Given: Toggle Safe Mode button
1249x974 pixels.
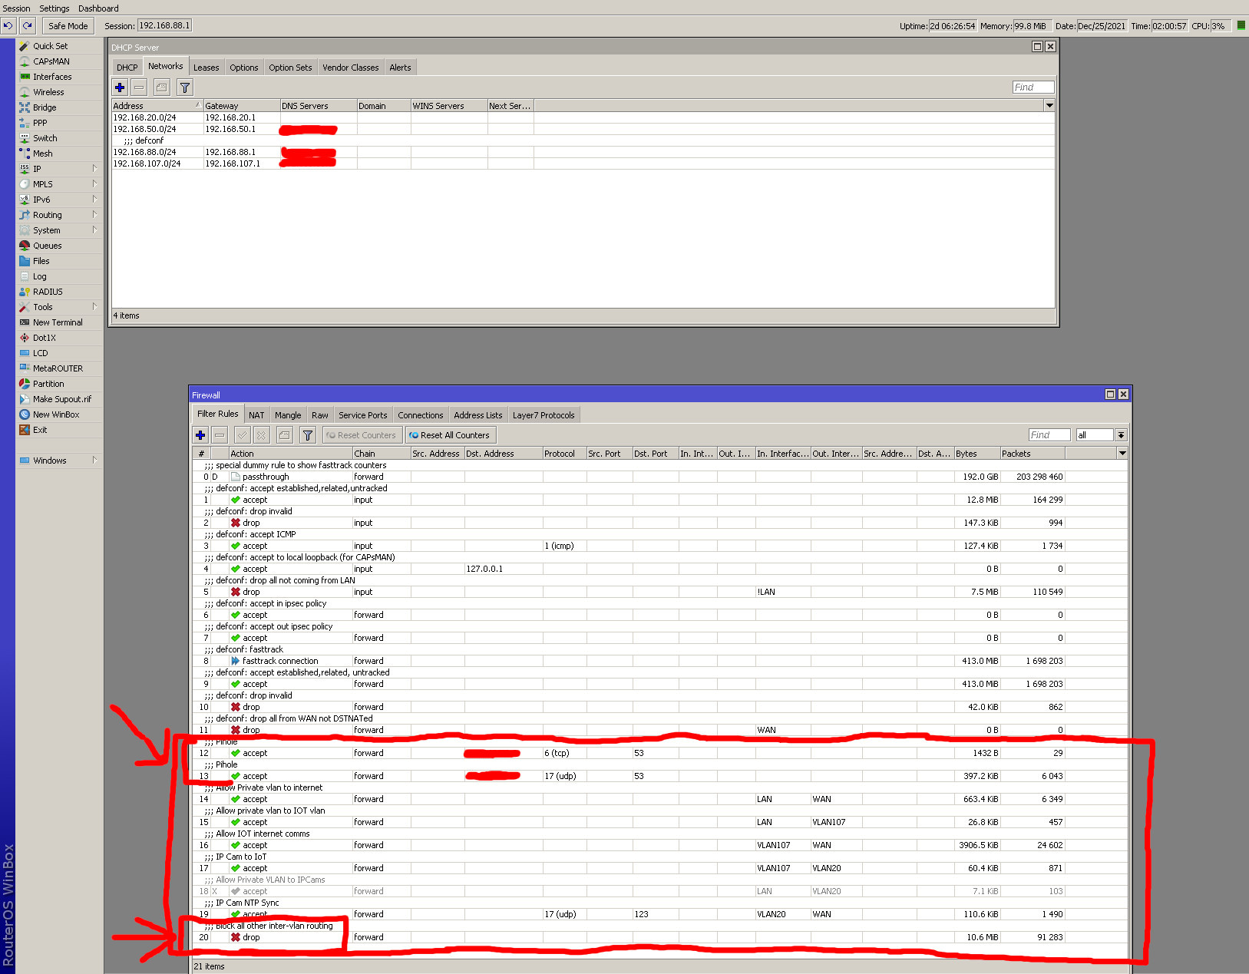Looking at the screenshot, I should pyautogui.click(x=68, y=25).
